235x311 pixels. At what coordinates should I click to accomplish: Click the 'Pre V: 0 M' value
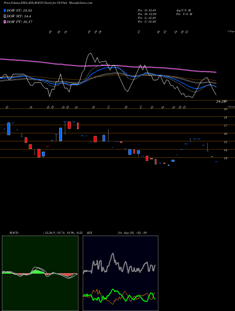click(x=184, y=14)
